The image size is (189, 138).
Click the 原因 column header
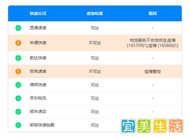pyautogui.click(x=153, y=13)
